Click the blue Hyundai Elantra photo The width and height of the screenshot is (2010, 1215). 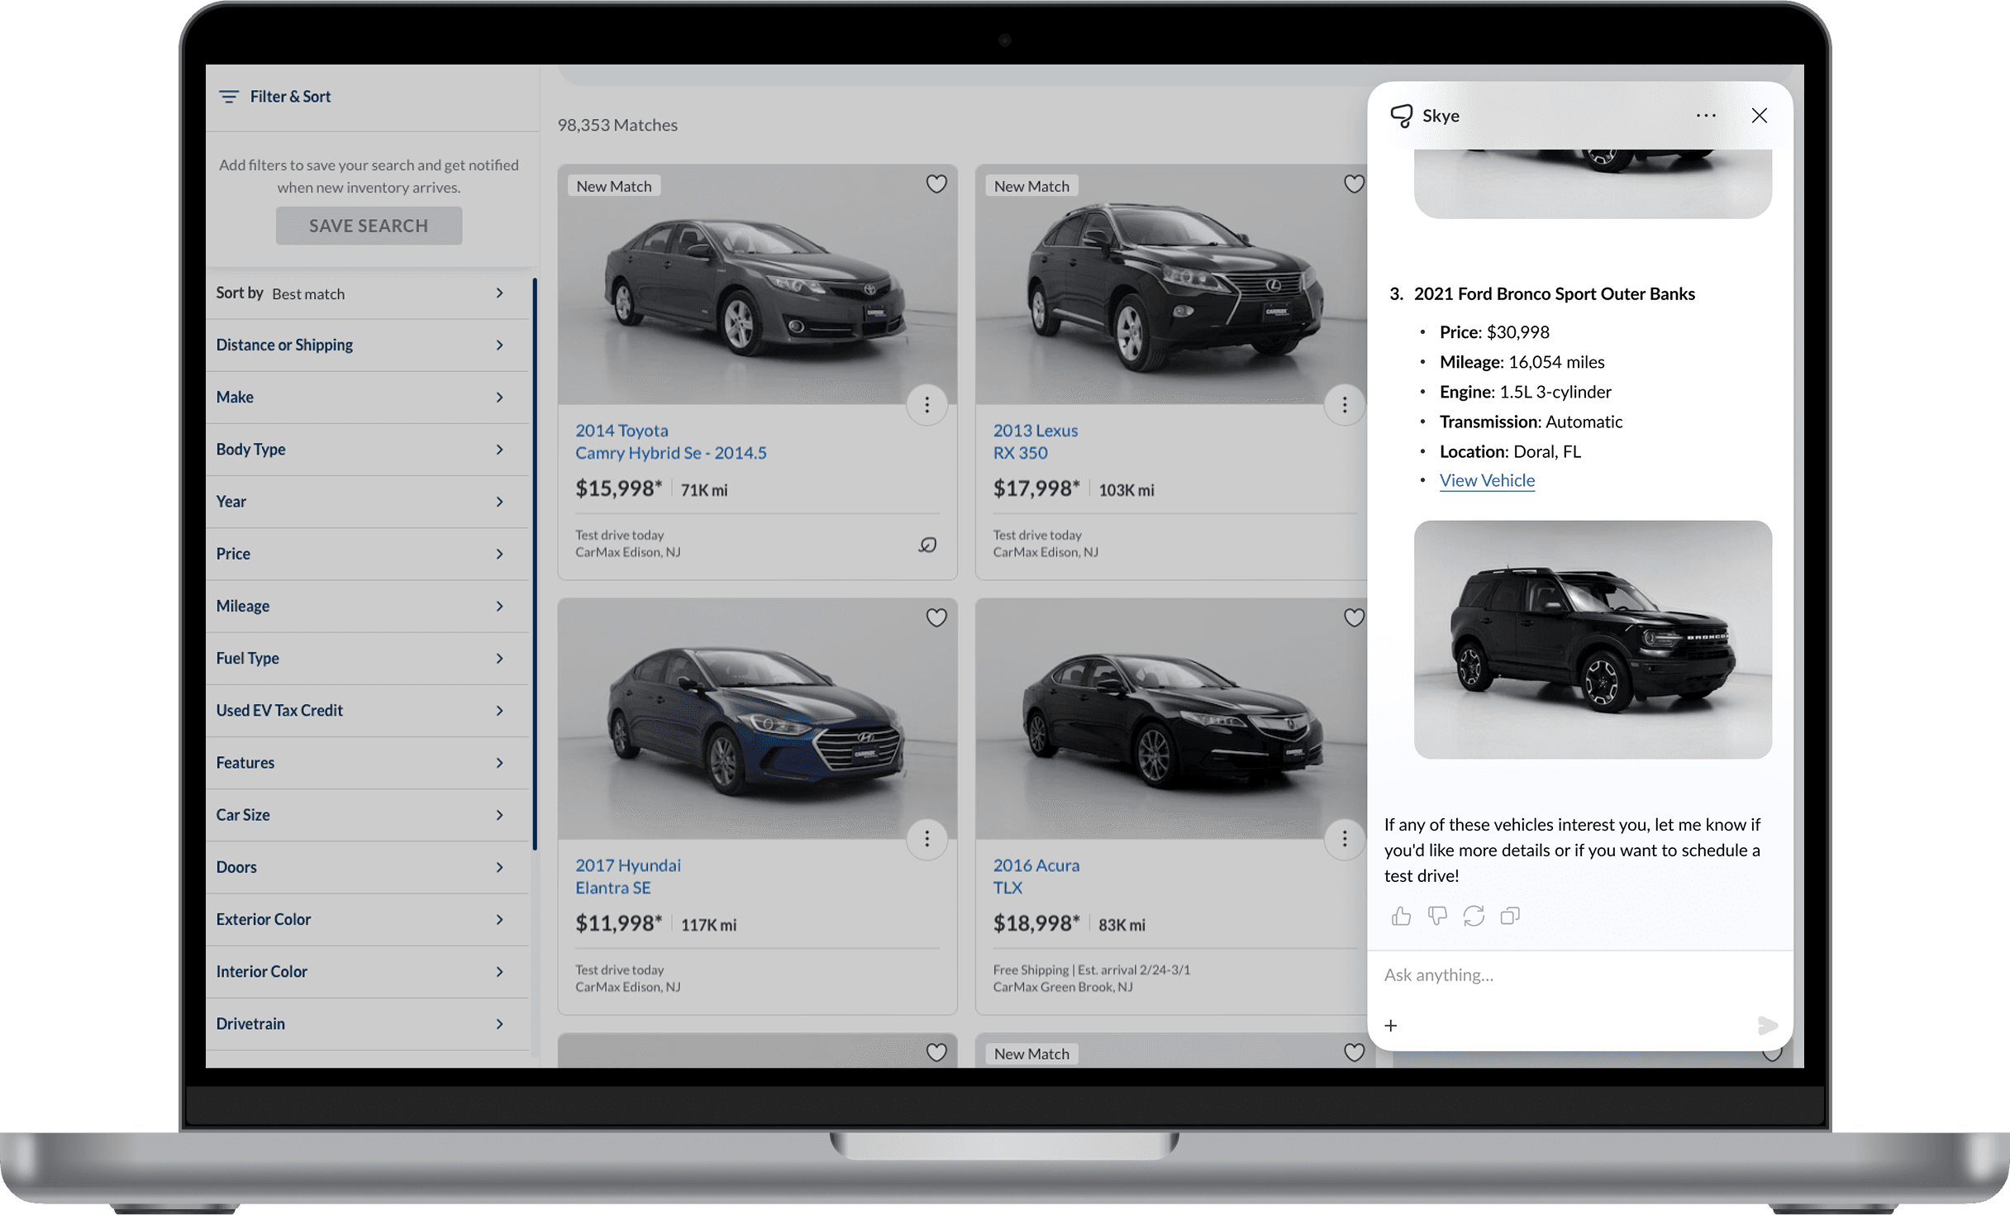click(x=757, y=719)
